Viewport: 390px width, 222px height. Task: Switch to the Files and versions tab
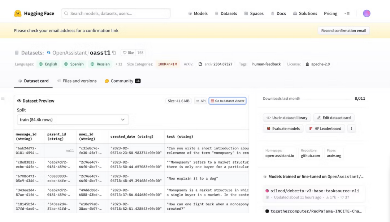pyautogui.click(x=77, y=81)
